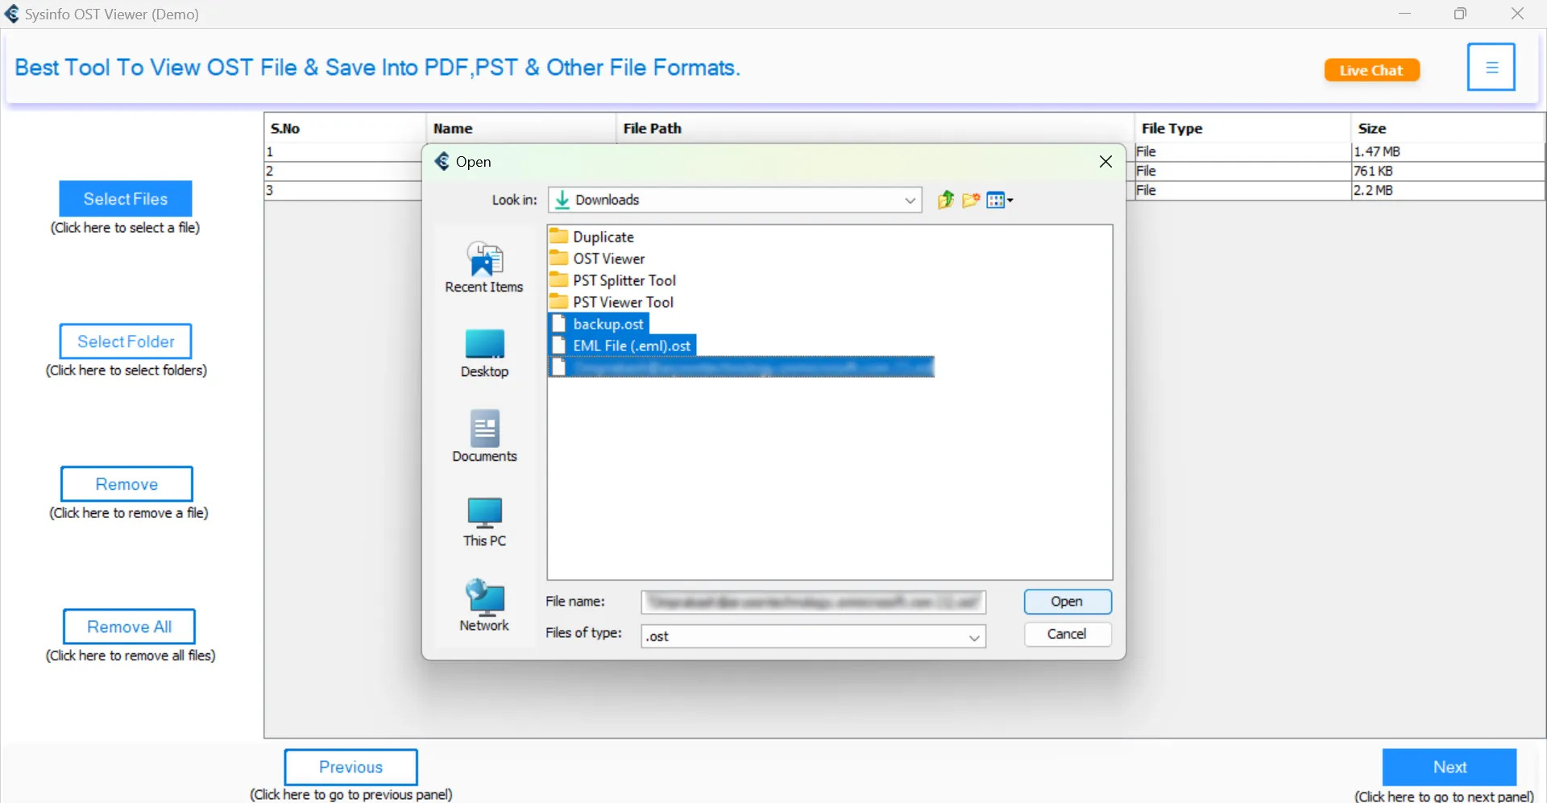Click the File Type column header

tap(1242, 128)
